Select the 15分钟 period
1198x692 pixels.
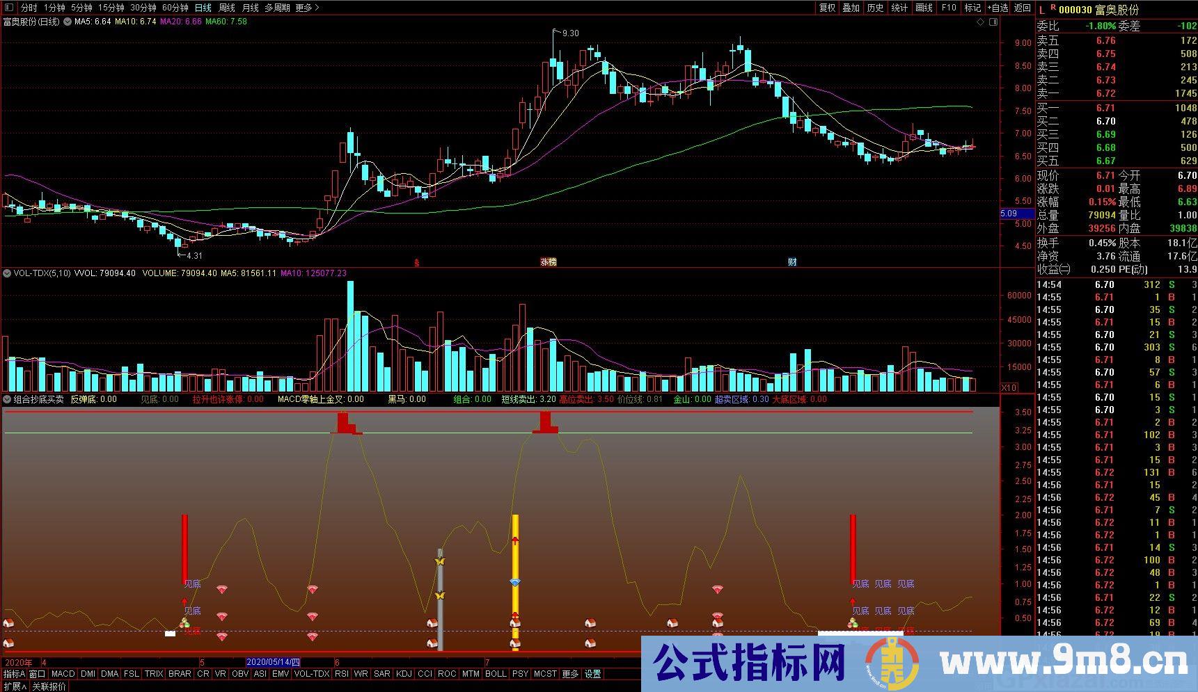(x=111, y=8)
